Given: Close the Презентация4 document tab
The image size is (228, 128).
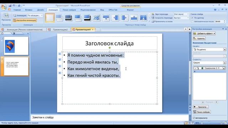Looking at the screenshot, I should tap(93, 30).
